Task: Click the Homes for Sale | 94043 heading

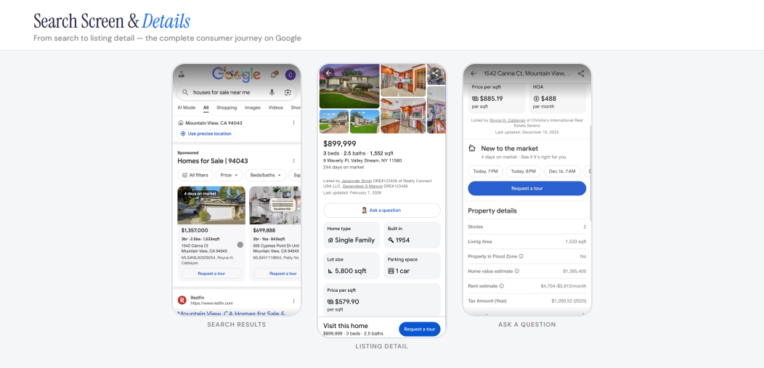Action: (214, 160)
